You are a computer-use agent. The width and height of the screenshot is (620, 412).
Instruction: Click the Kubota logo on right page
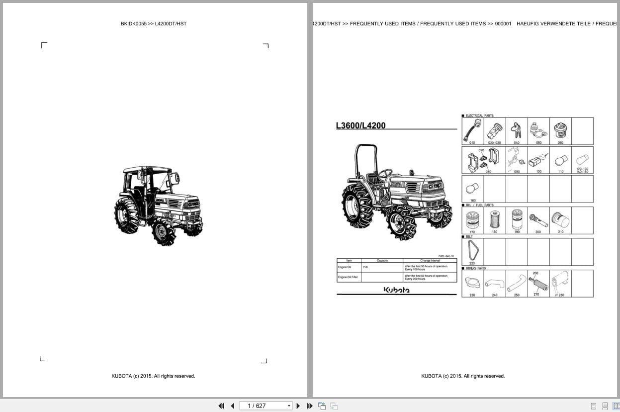397,290
